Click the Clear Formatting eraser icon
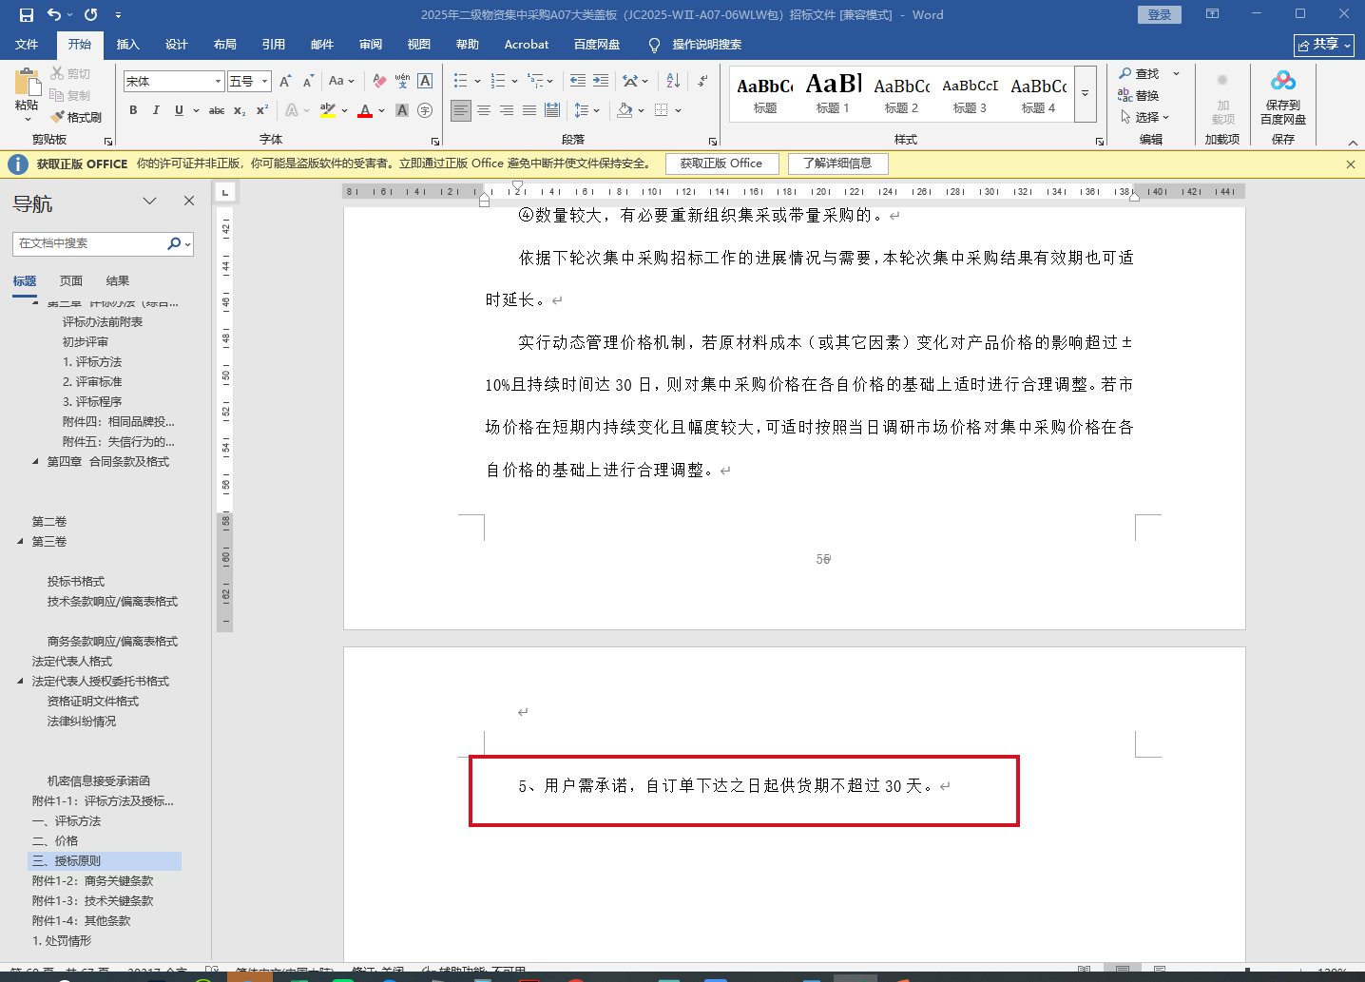The height and width of the screenshot is (982, 1365). tap(379, 82)
